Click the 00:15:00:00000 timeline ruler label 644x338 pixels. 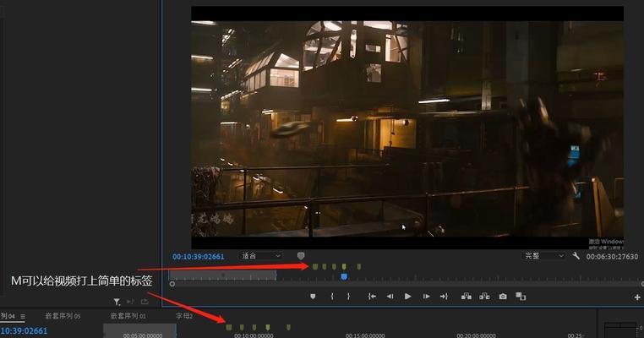[365, 335]
